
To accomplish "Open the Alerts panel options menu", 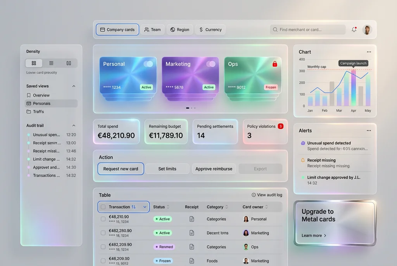I will click(369, 130).
